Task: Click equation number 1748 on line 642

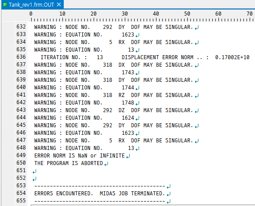Action: pyautogui.click(x=128, y=103)
